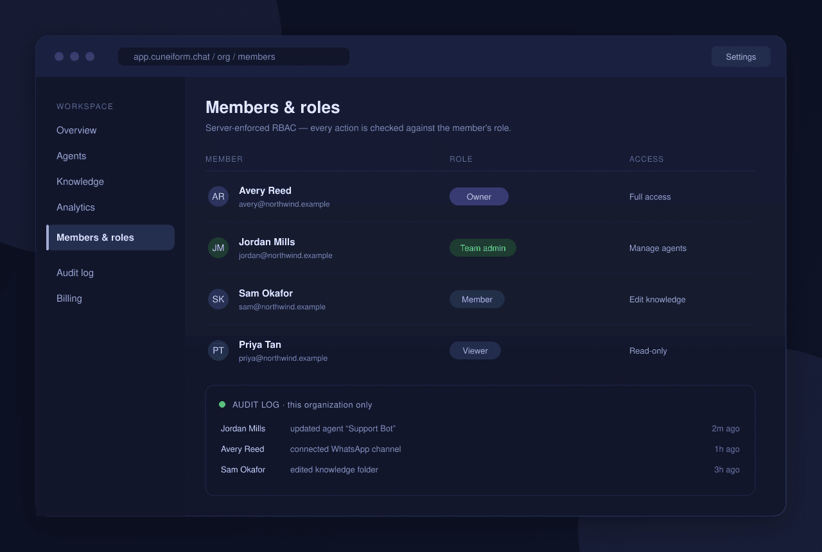Click Avery Reed in the audit log

pyautogui.click(x=242, y=449)
